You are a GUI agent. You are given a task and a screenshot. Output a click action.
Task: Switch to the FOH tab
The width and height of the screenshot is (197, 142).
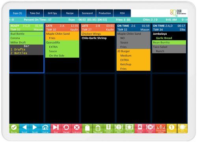tap(122, 13)
